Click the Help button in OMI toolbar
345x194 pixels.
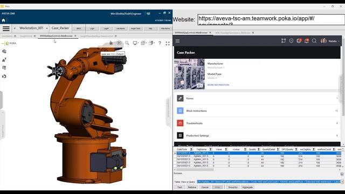[x=150, y=29]
